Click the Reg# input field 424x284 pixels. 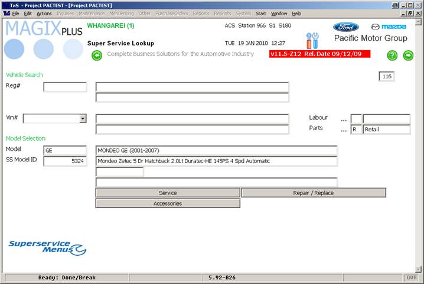click(65, 87)
